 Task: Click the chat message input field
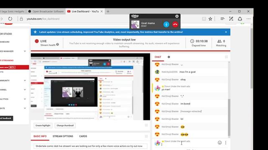pyautogui.click(x=189, y=145)
